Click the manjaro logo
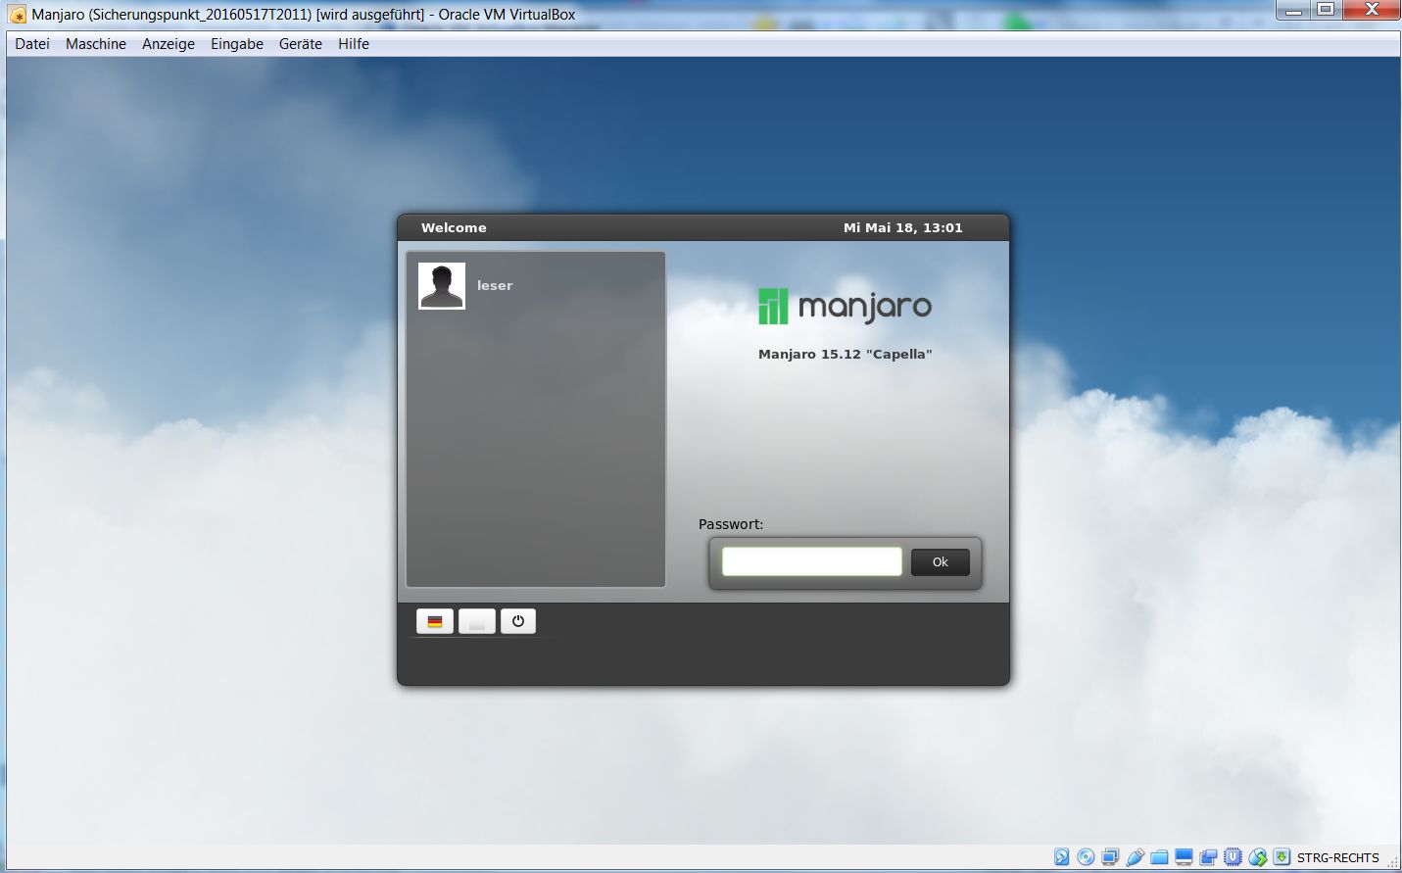The width and height of the screenshot is (1402, 873). [846, 306]
